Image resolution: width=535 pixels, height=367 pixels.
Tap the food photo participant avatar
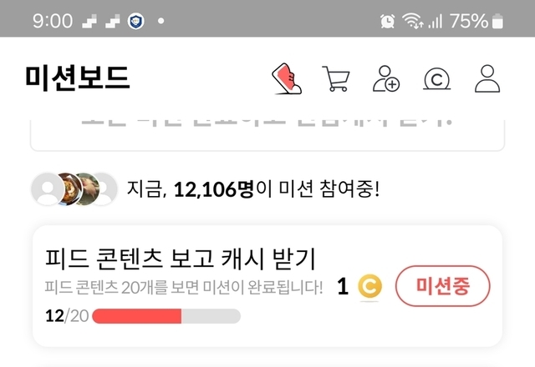tap(69, 189)
